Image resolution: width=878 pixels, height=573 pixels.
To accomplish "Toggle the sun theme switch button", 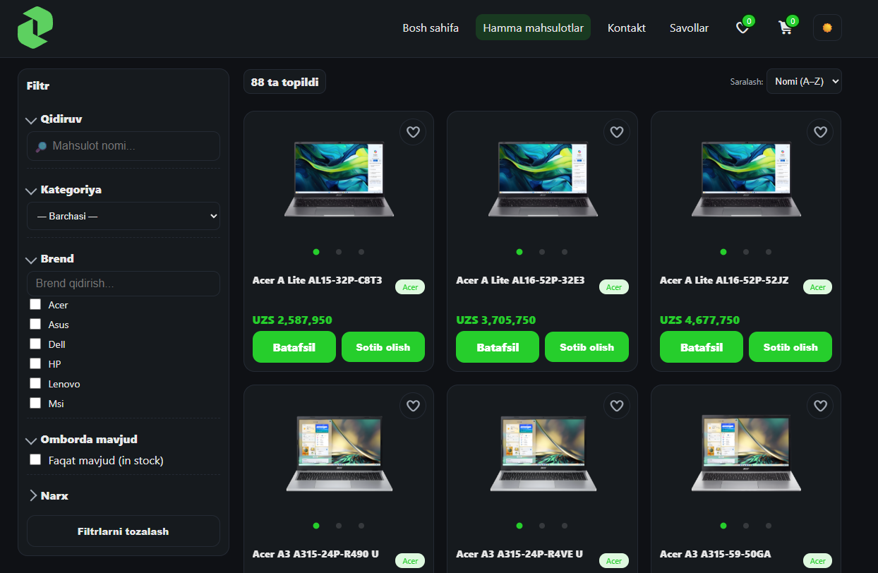I will click(827, 28).
